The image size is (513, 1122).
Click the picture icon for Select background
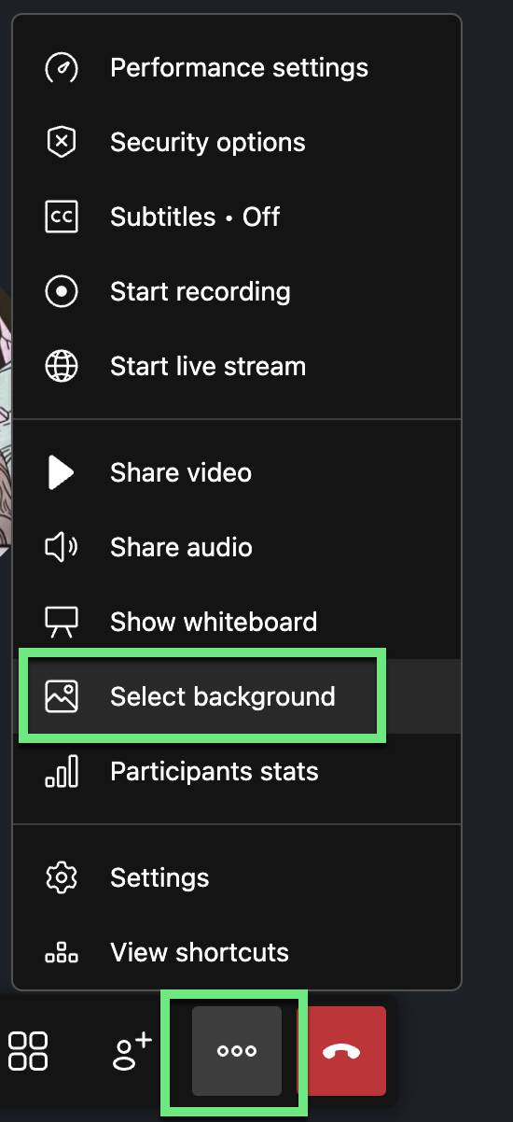click(x=62, y=697)
